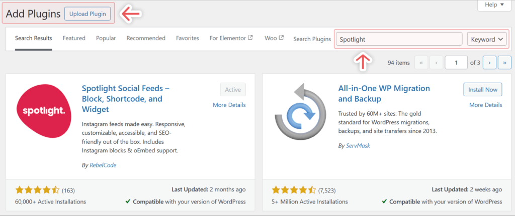Expand the Keyword search type dropdown

487,39
